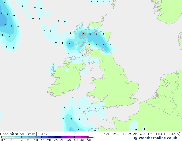Select the 20–25 mm legend color swatch
182x141 pixels.
[51, 137]
